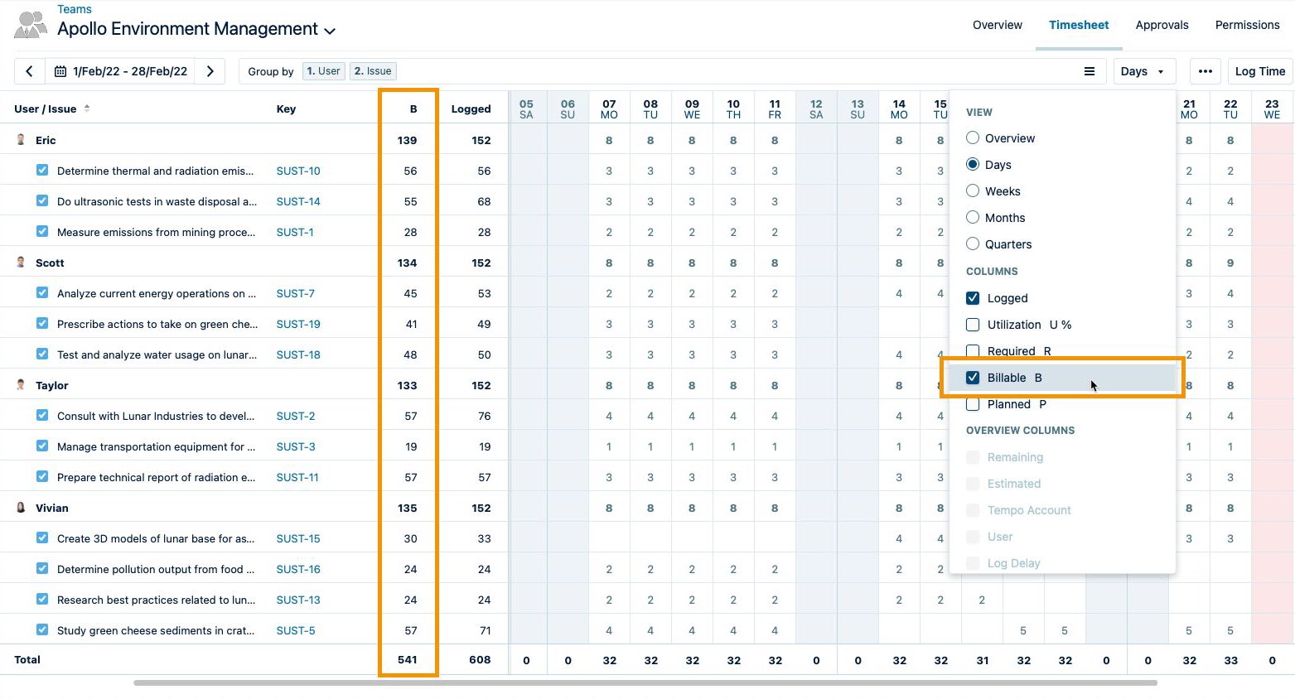Enable the Utilization column checkbox
The width and height of the screenshot is (1295, 699).
972,325
